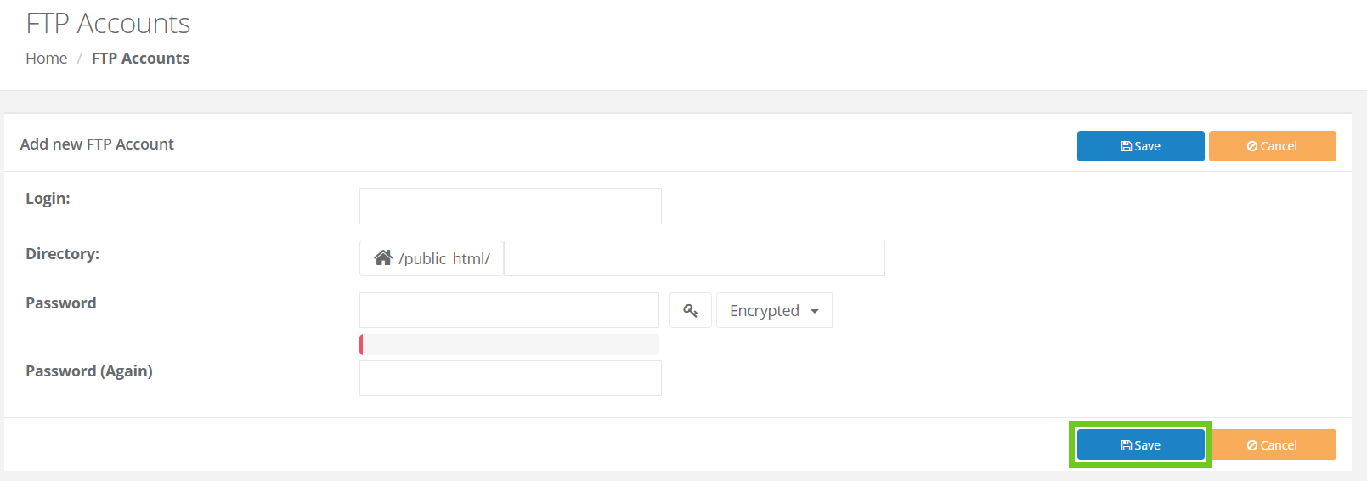This screenshot has height=481, width=1367.
Task: Click FTP Accounts breadcrumb item
Action: [x=140, y=59]
